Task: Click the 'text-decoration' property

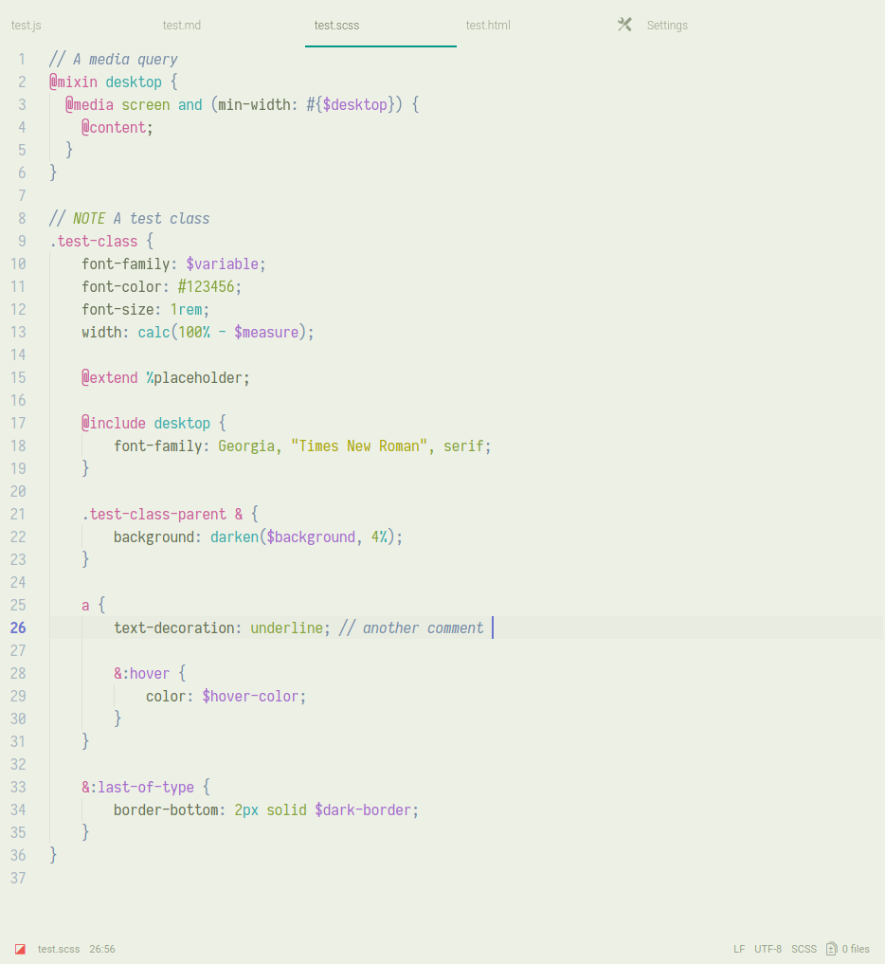Action: (174, 628)
